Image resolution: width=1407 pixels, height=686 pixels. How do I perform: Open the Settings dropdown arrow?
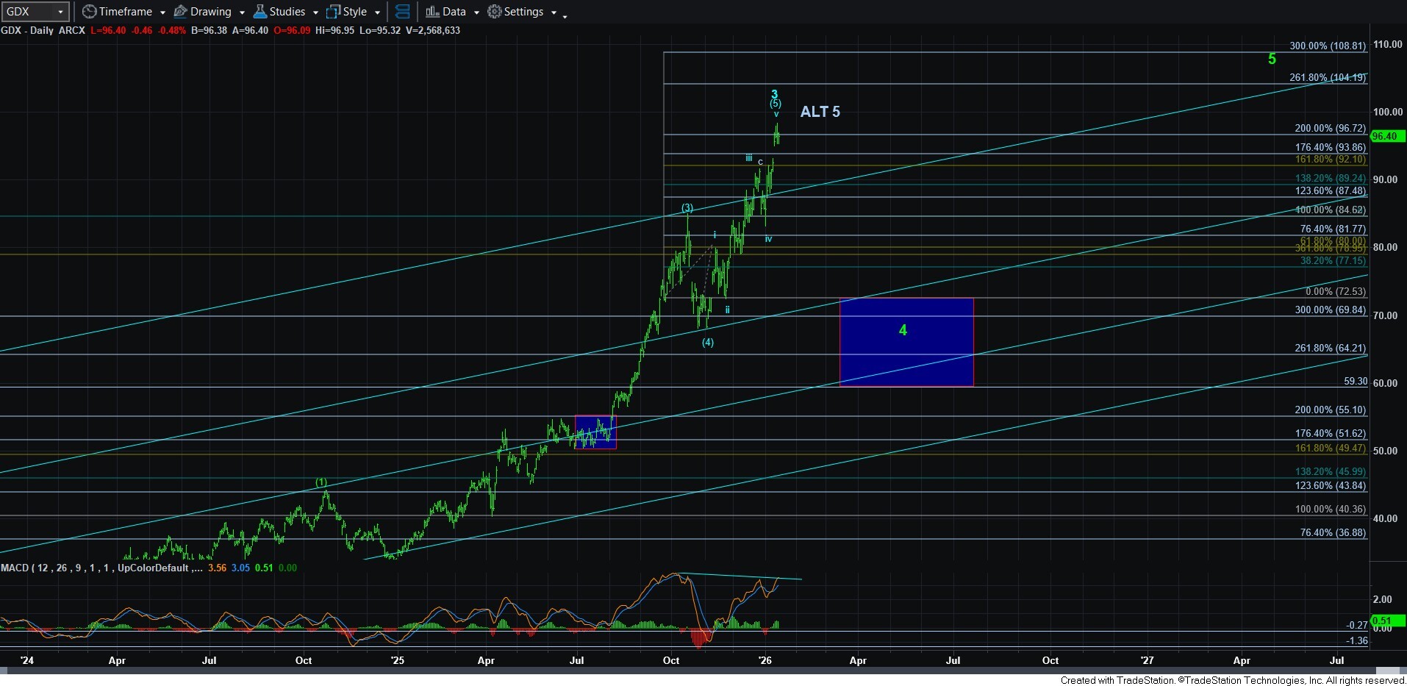click(x=554, y=12)
